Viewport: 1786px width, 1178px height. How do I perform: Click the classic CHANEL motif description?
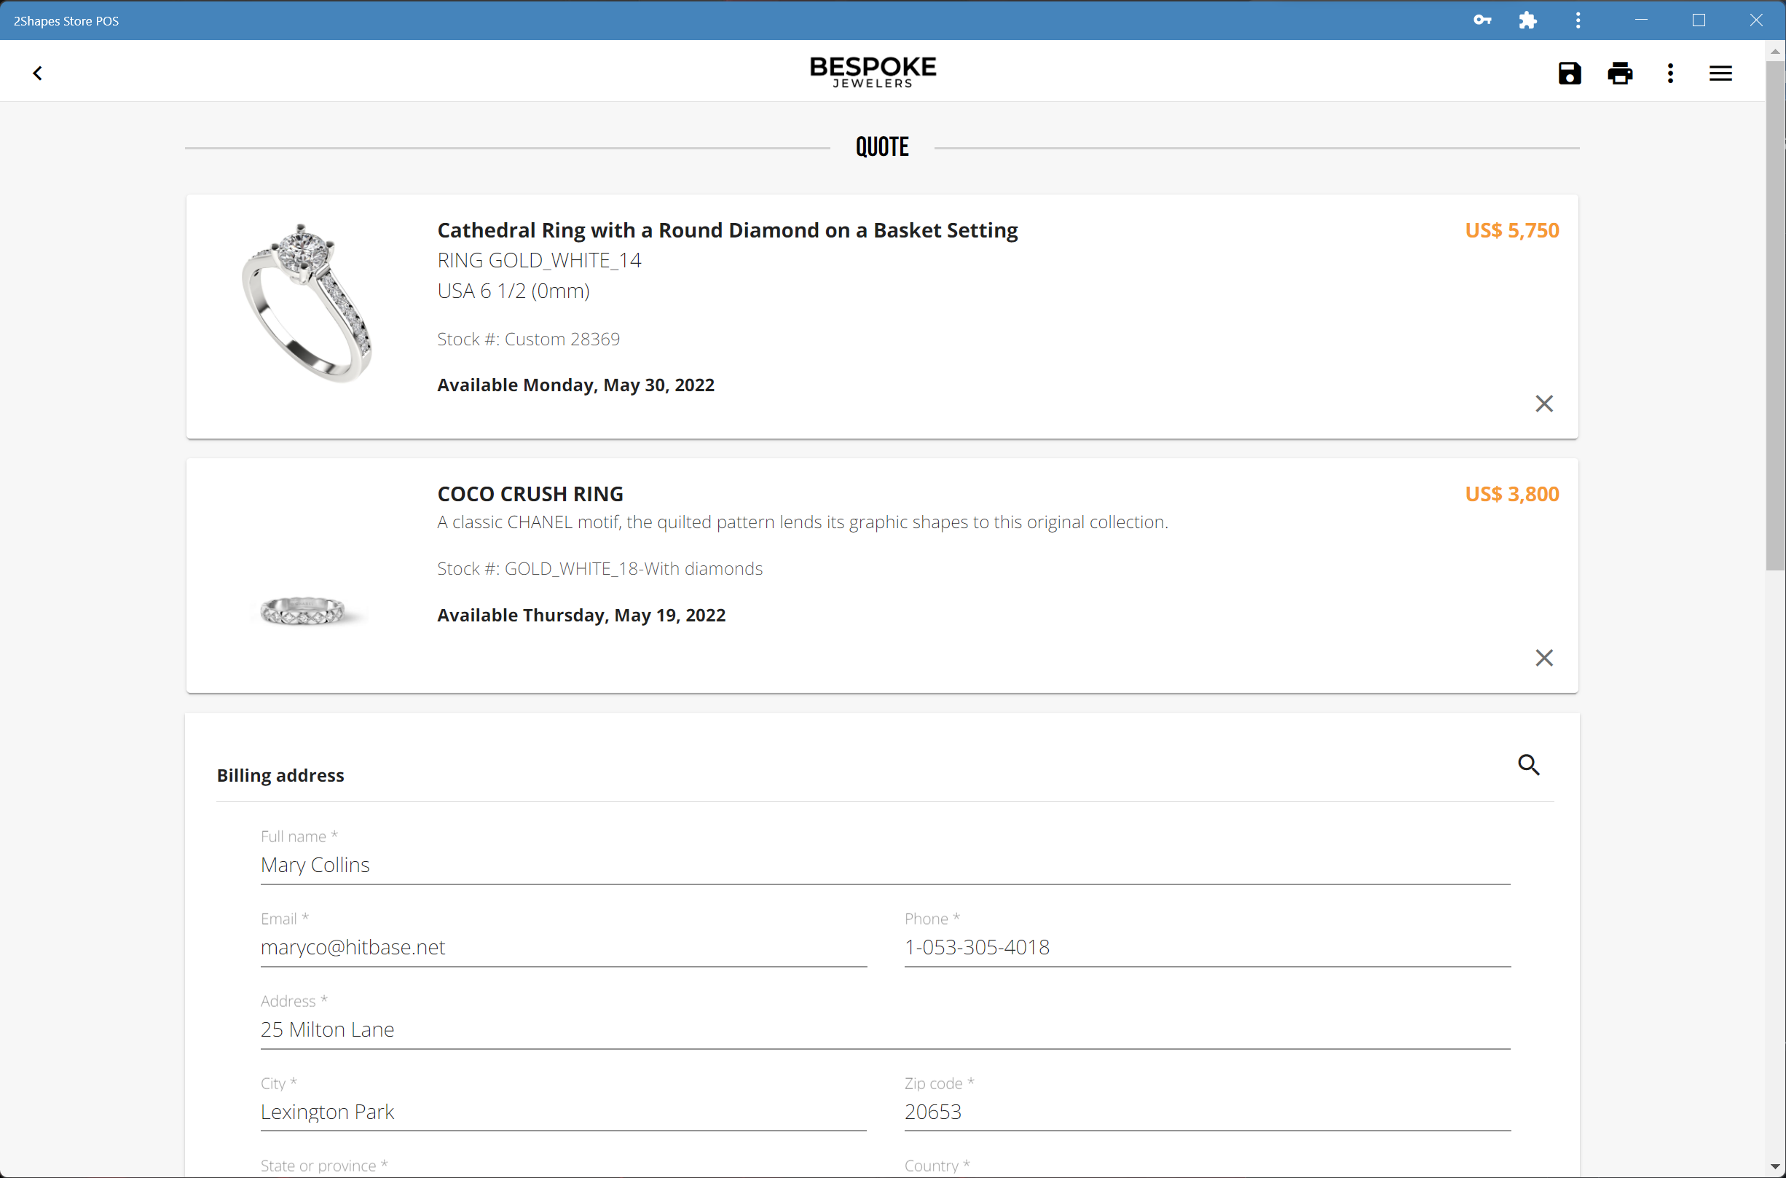coord(802,522)
